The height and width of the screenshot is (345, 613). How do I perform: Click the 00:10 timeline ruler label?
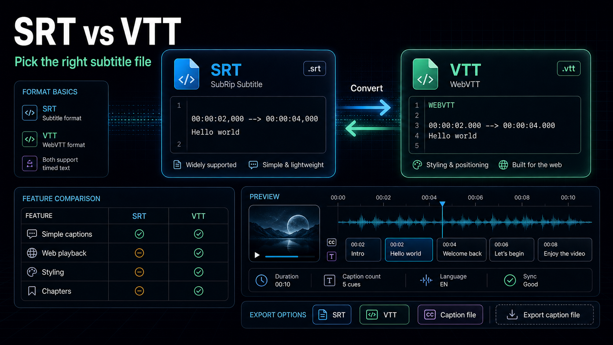[x=568, y=197]
